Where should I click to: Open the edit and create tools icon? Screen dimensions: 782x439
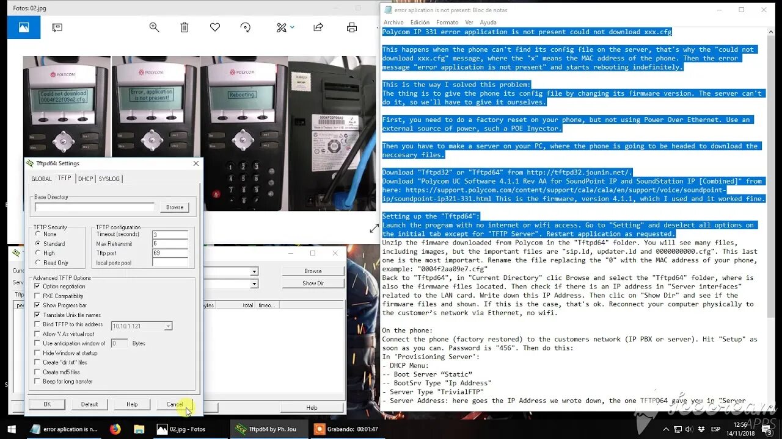(281, 27)
